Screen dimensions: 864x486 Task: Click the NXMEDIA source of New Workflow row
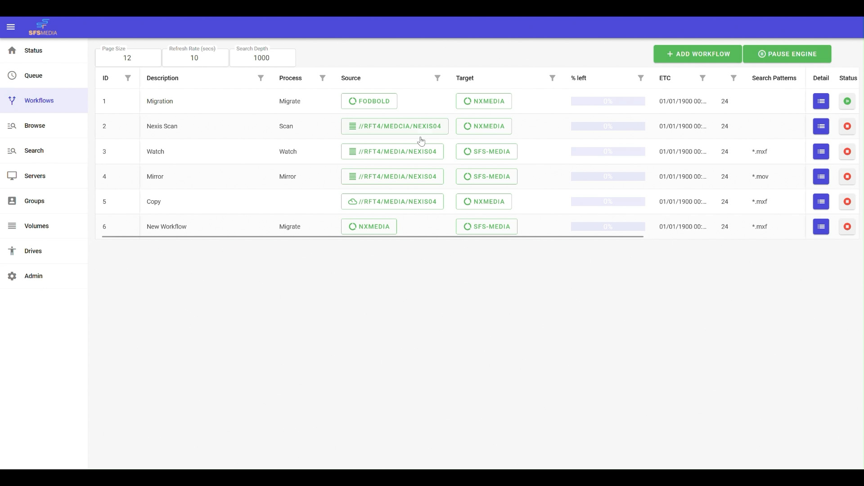369,227
